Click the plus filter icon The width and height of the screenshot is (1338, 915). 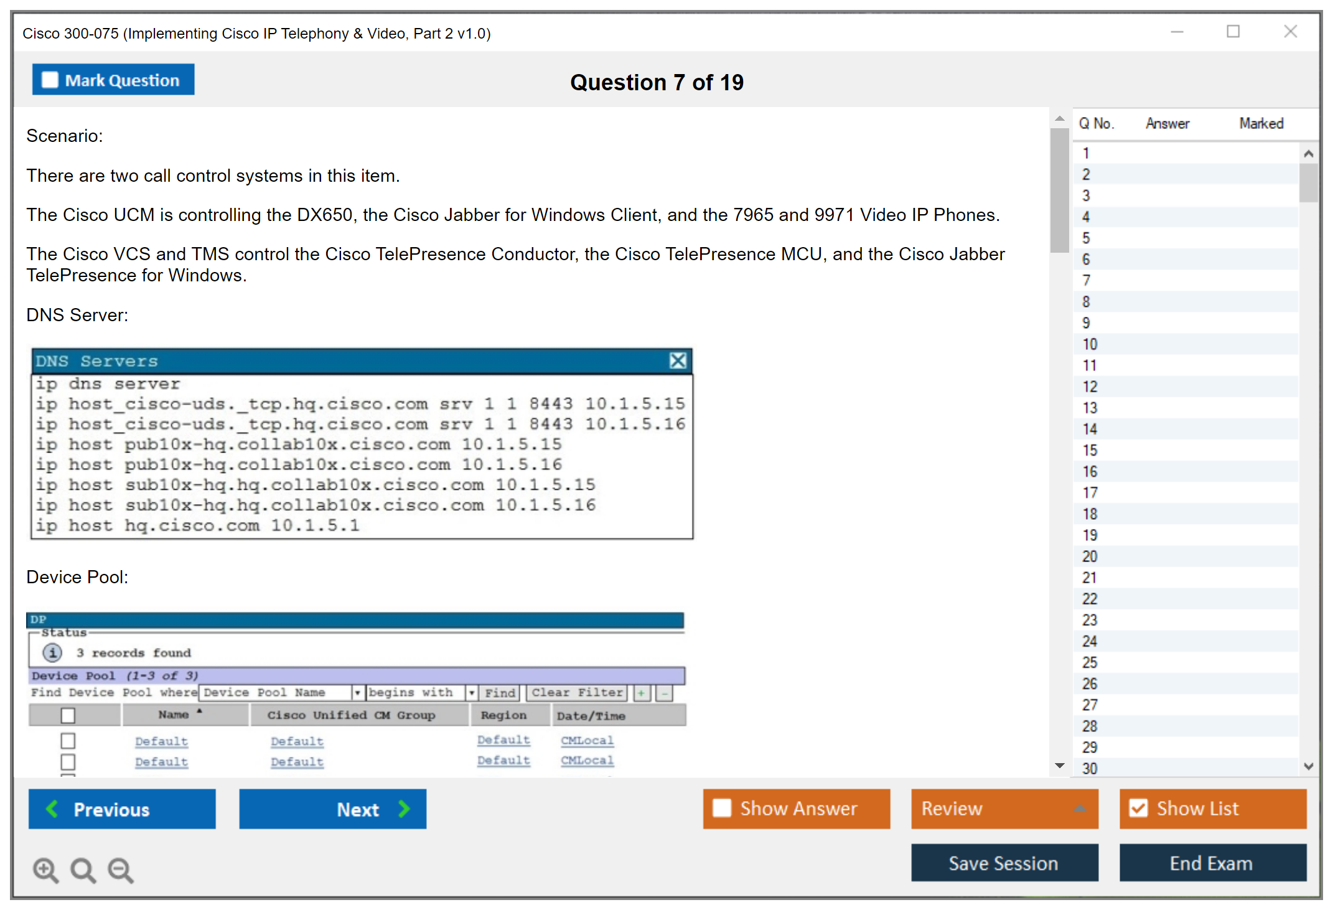(641, 693)
